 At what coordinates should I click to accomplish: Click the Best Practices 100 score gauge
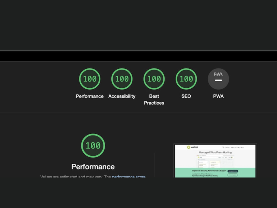(x=154, y=79)
